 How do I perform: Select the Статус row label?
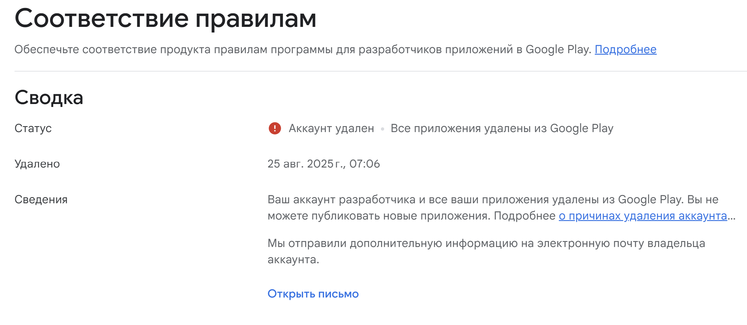[33, 128]
